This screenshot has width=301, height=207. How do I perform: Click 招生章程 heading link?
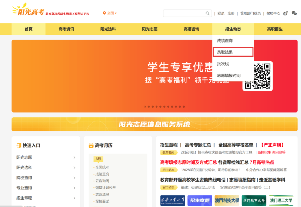169,145
